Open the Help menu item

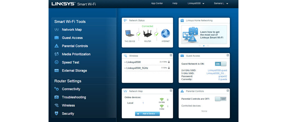175,3
